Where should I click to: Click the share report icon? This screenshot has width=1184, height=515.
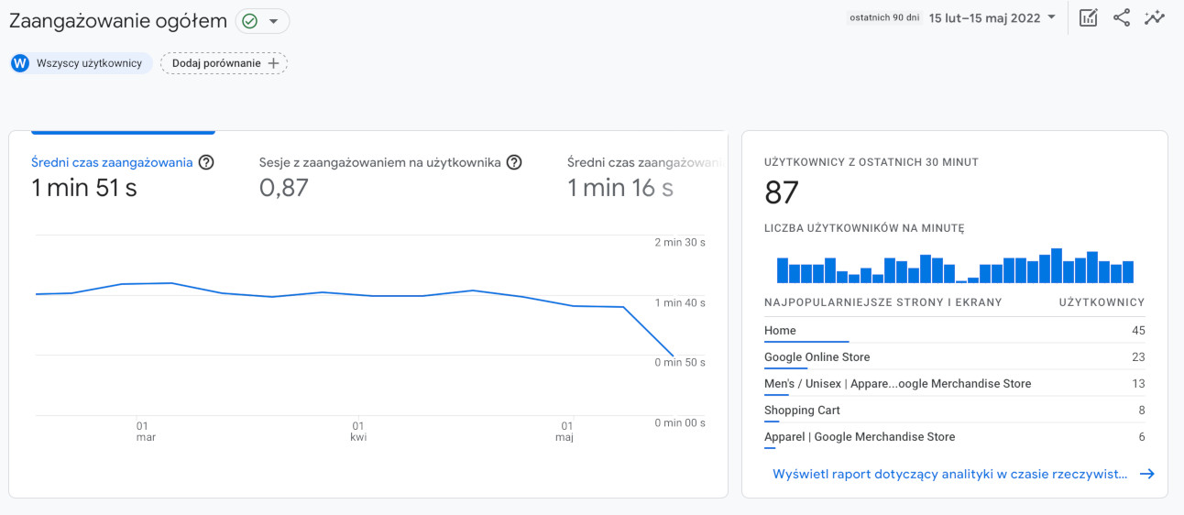coord(1122,18)
